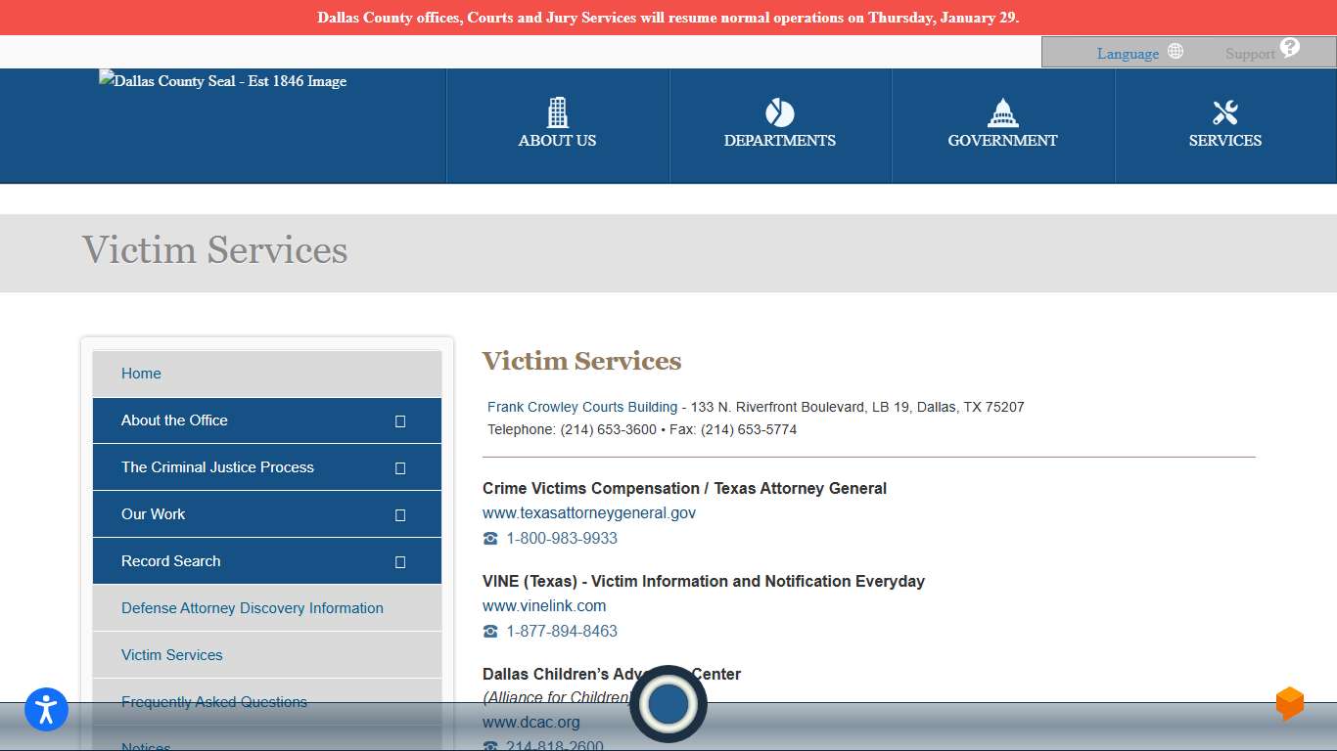The width and height of the screenshot is (1337, 751).
Task: Expand the About the Office submenu
Action: point(399,420)
